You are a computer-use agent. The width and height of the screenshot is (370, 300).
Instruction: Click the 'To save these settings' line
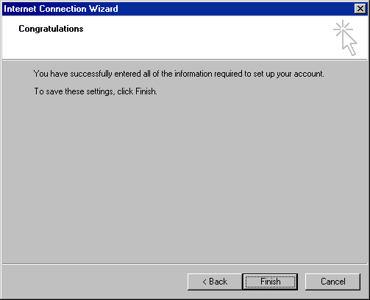[x=96, y=91]
